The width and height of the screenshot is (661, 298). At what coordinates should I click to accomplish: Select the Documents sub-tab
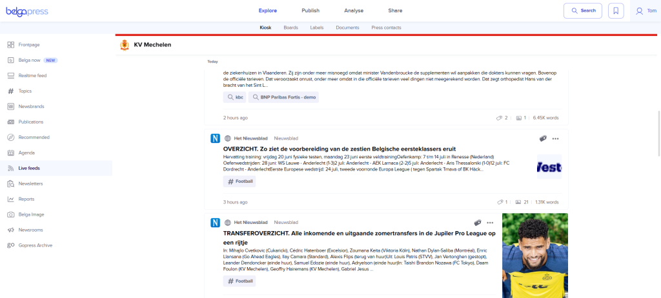coord(347,28)
